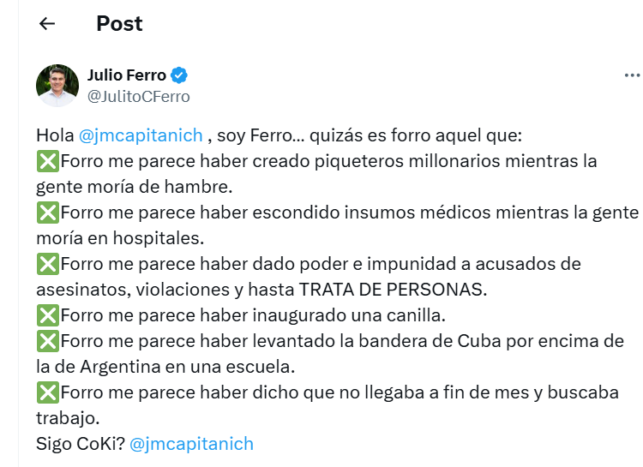643x467 pixels.
Task: Click the cross emoji before the piqueteros millonarios line
Action: coord(46,161)
